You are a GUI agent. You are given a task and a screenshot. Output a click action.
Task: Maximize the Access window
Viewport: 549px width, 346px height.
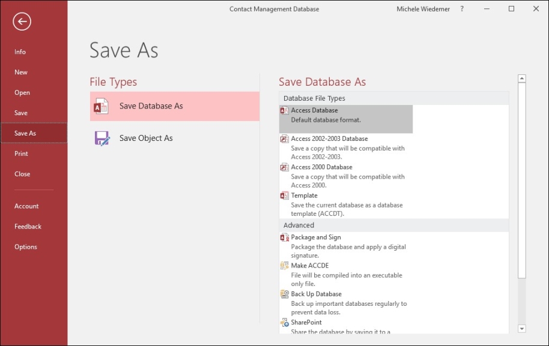click(512, 9)
